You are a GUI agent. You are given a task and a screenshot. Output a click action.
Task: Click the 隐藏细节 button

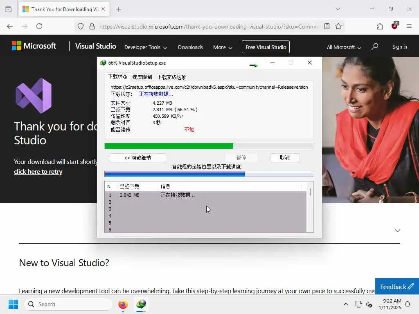[138, 158]
